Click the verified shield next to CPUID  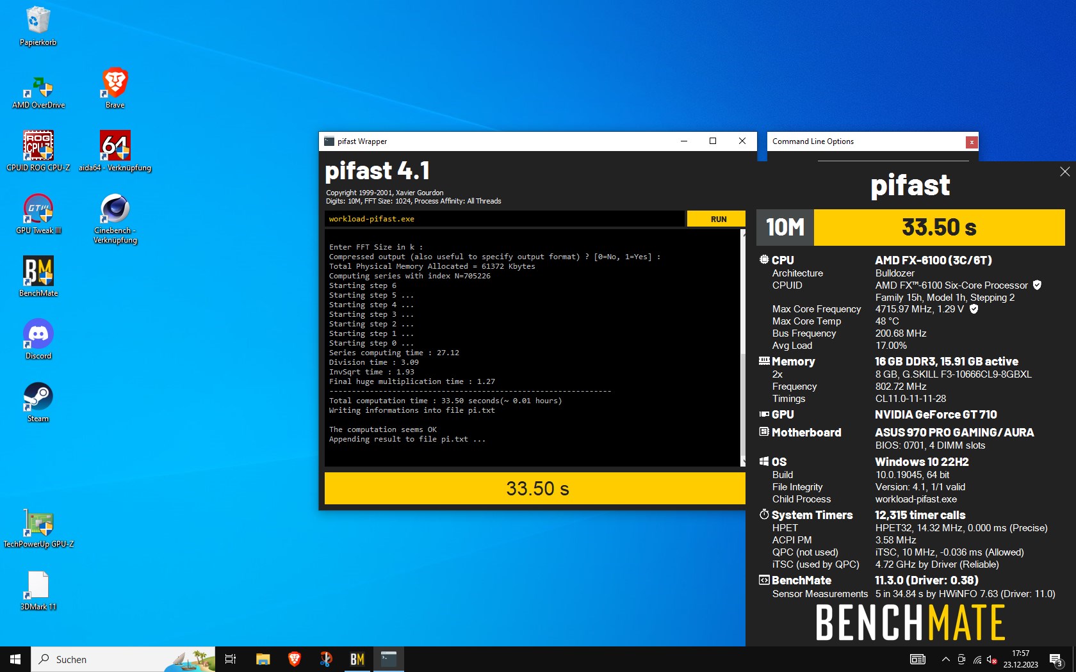[x=1037, y=285]
